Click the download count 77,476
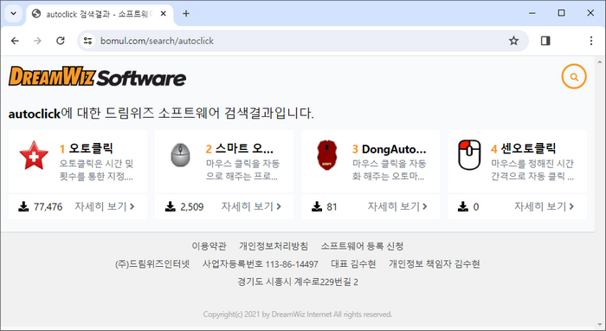The width and height of the screenshot is (606, 331). point(48,207)
